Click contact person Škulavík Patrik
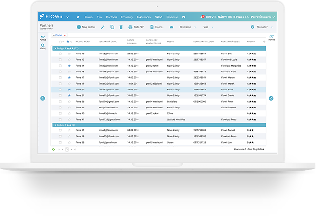The width and height of the screenshot is (316, 216). (x=229, y=108)
